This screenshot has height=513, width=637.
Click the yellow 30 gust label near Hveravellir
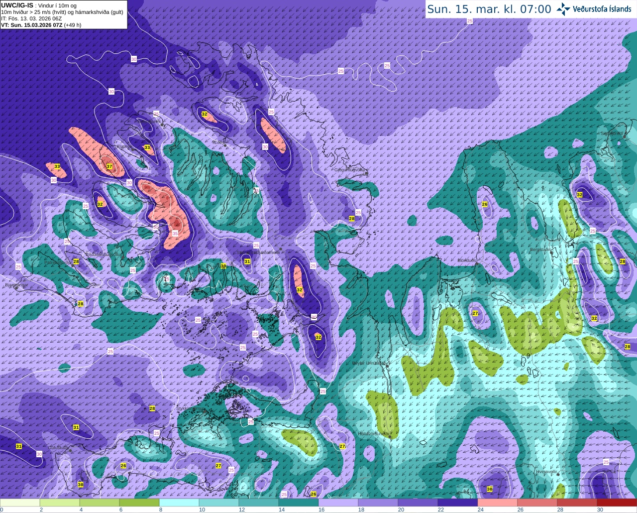[x=490, y=489]
